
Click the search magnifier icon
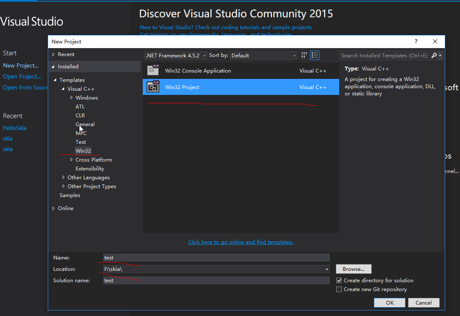pyautogui.click(x=434, y=55)
